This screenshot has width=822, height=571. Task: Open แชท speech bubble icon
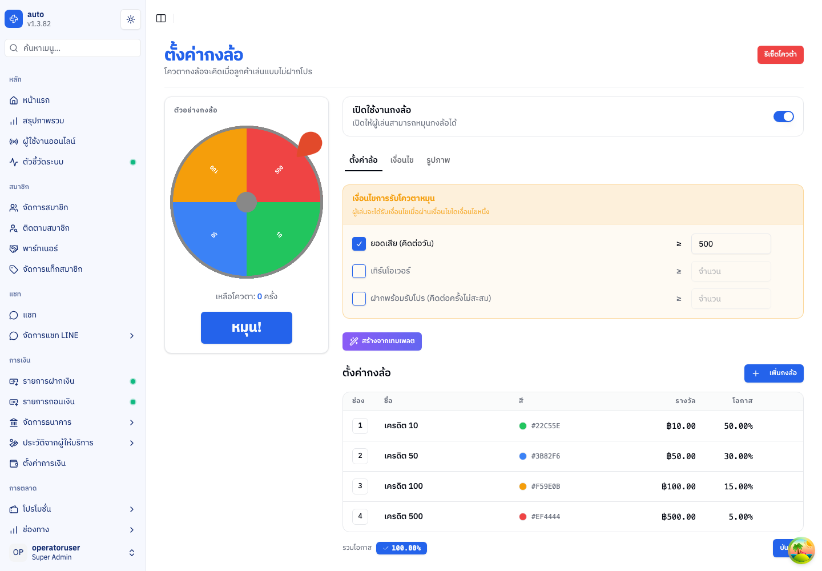14,315
